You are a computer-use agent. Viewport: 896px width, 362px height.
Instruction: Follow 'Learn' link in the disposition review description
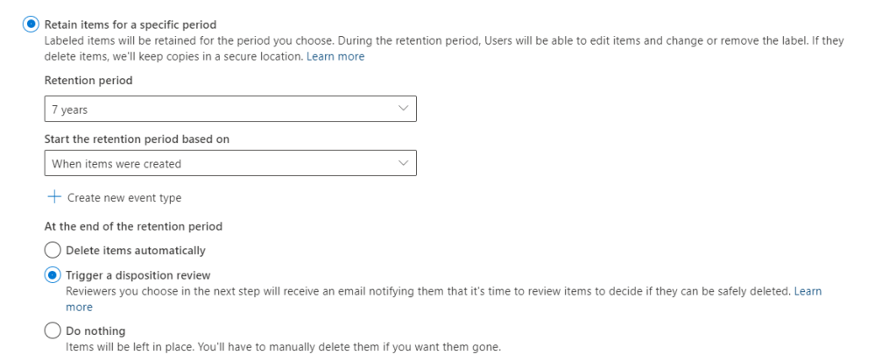tap(807, 291)
